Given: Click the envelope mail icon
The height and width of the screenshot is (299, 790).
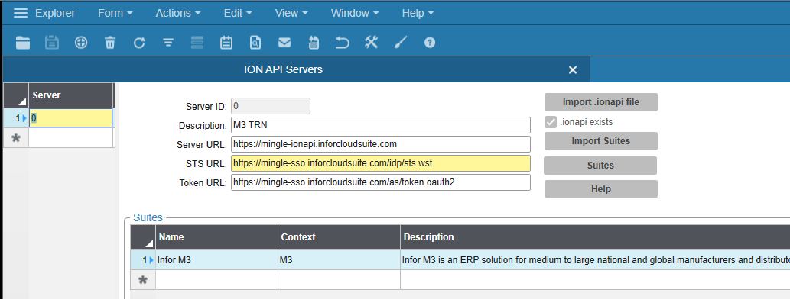Looking at the screenshot, I should pyautogui.click(x=284, y=43).
